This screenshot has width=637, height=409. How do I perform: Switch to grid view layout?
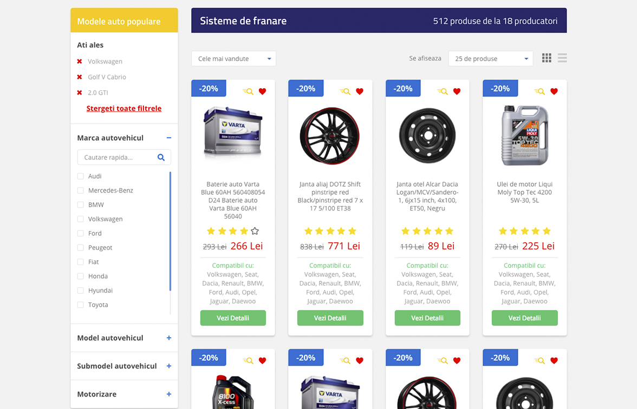tap(547, 58)
